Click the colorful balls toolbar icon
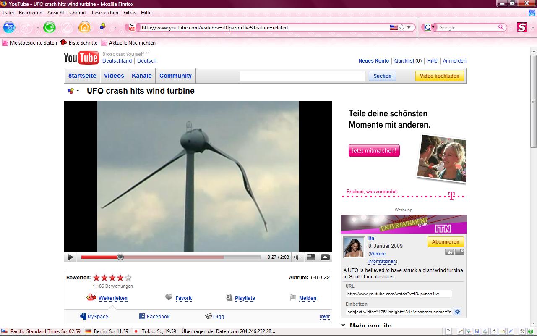 coord(102,27)
